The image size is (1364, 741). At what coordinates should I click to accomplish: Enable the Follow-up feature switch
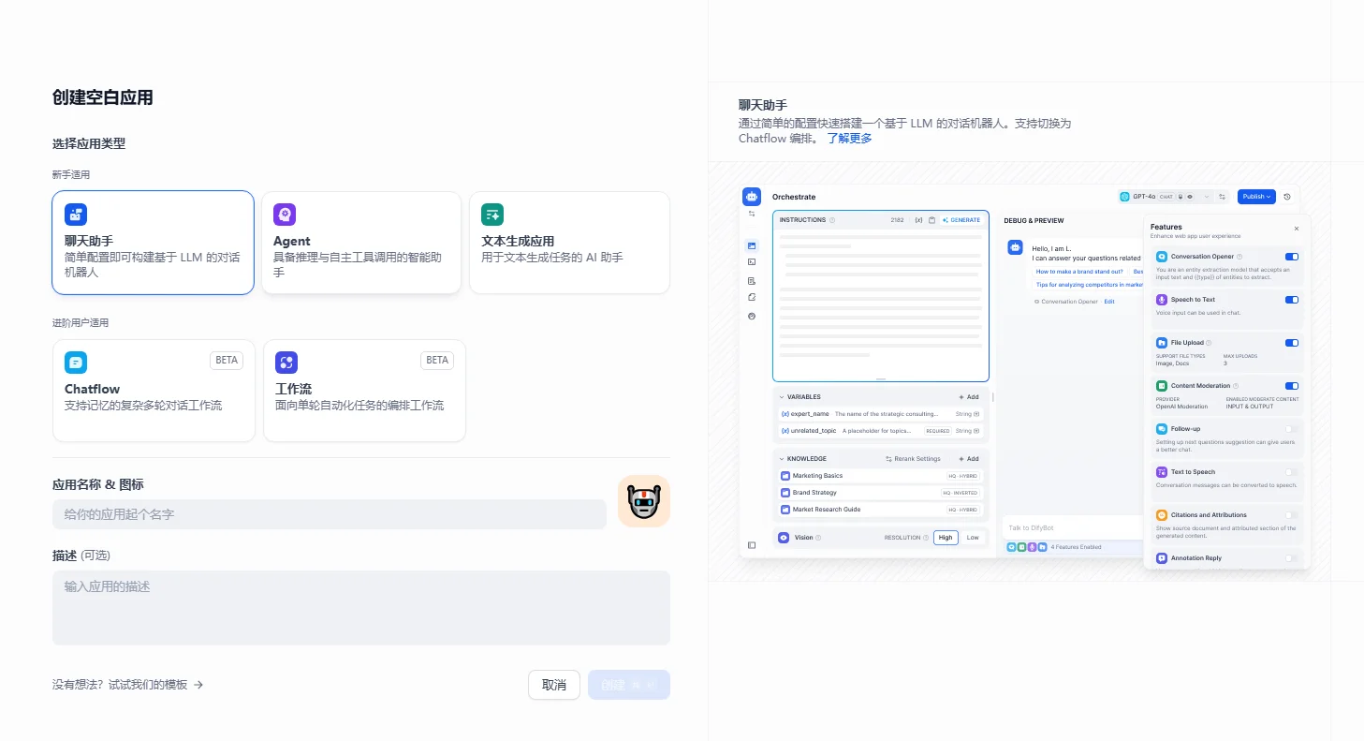pyautogui.click(x=1292, y=429)
